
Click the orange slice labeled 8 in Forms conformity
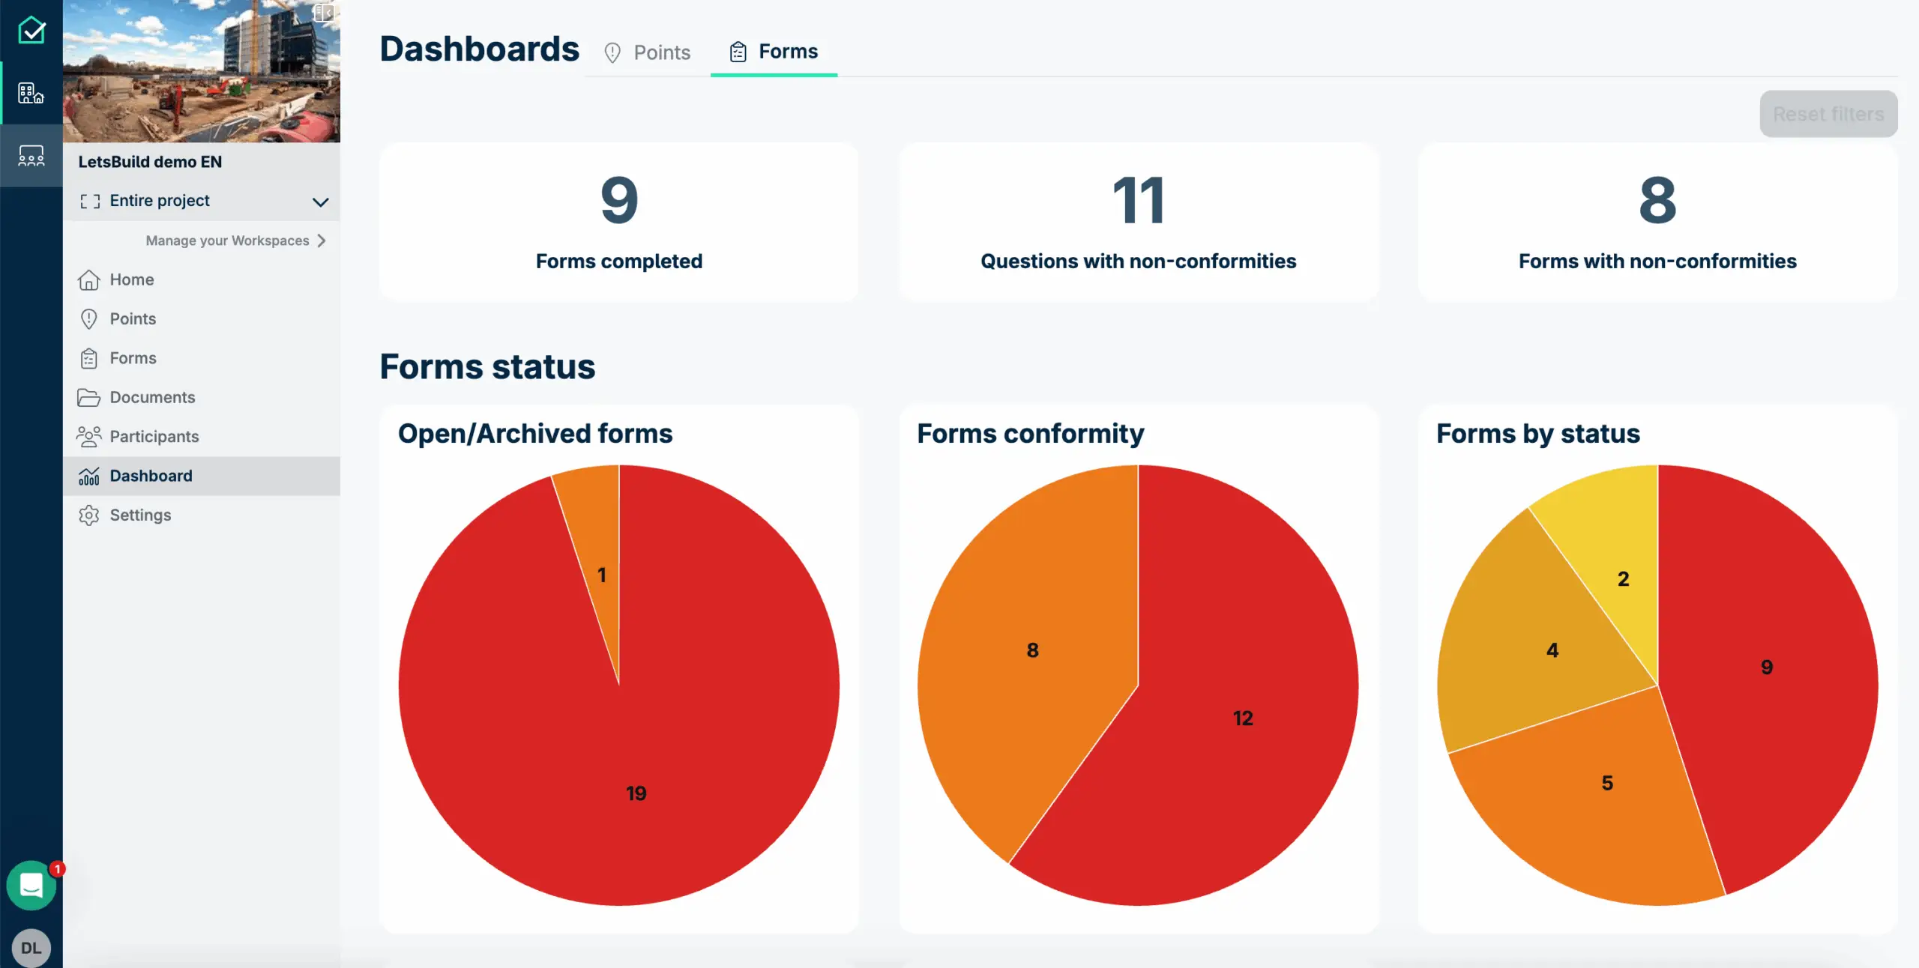click(1032, 650)
